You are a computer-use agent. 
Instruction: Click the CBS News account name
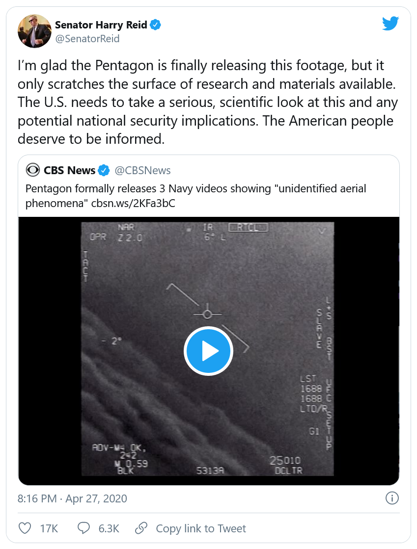click(x=69, y=170)
